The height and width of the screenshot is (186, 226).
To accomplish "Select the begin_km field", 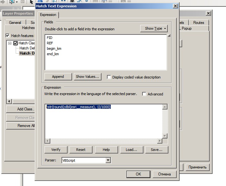I will pyautogui.click(x=54, y=48).
